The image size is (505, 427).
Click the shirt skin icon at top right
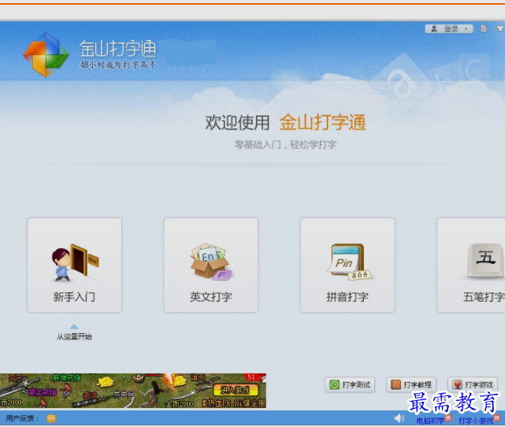[500, 28]
